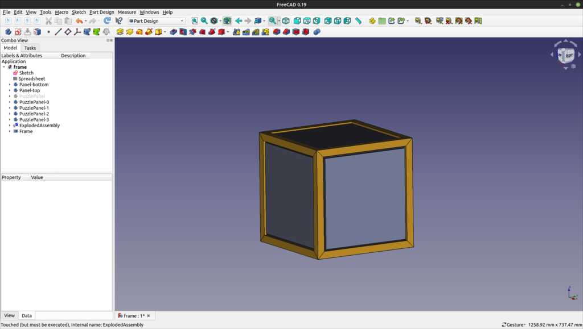Open the Measure menu
Viewport: 583px width, 329px height.
pyautogui.click(x=127, y=13)
